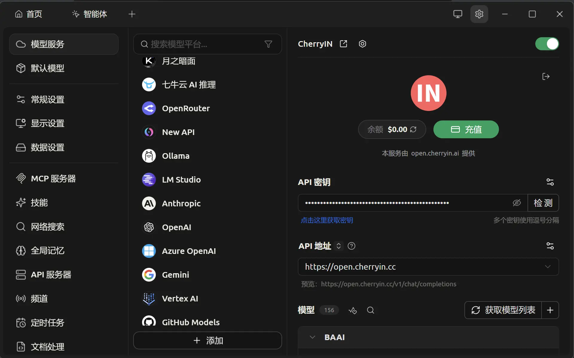Click the 余额 $0.00 balance pill
Viewport: 574px width, 358px height.
pos(392,129)
